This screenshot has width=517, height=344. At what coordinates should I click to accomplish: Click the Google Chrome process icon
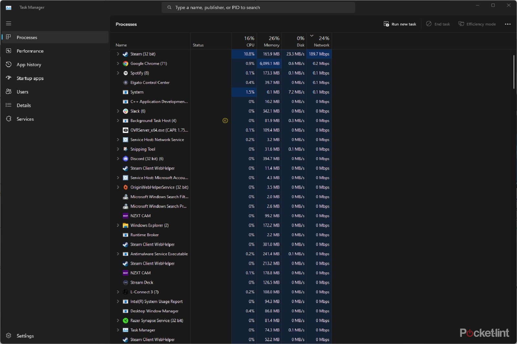coord(125,64)
